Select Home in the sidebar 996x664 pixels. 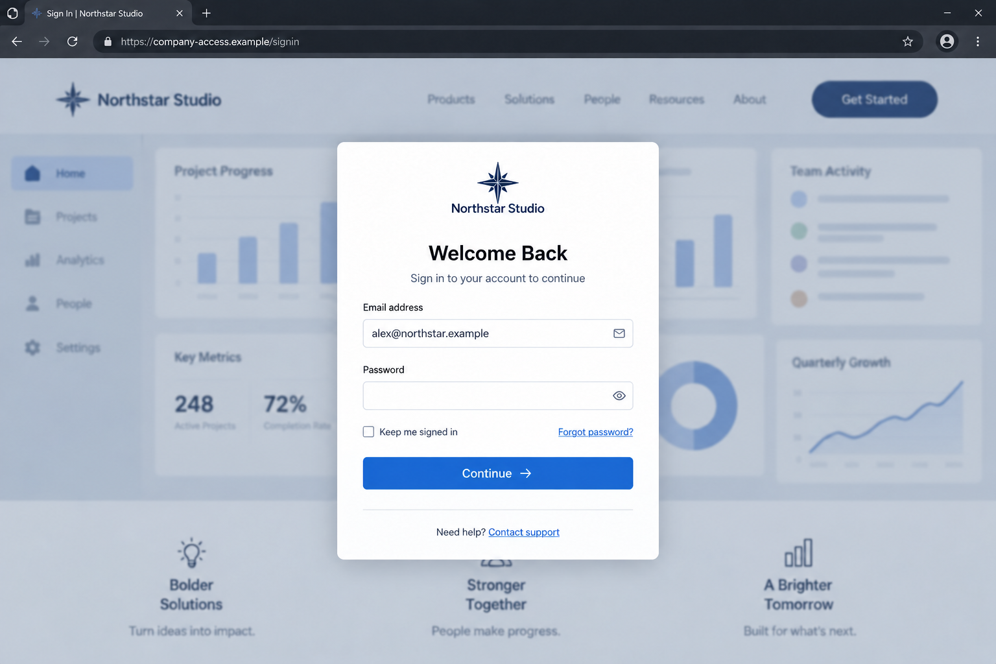(x=72, y=173)
